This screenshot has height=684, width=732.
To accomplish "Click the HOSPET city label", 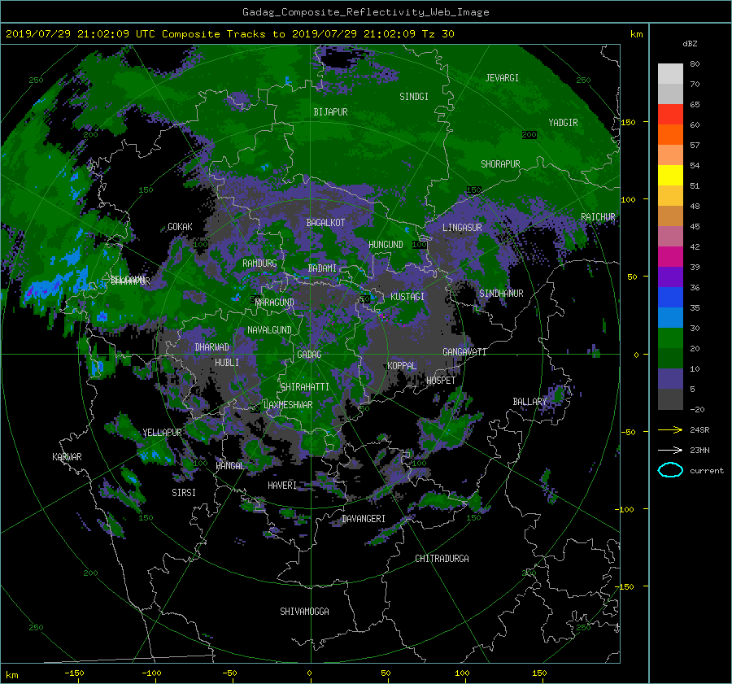I will (441, 381).
